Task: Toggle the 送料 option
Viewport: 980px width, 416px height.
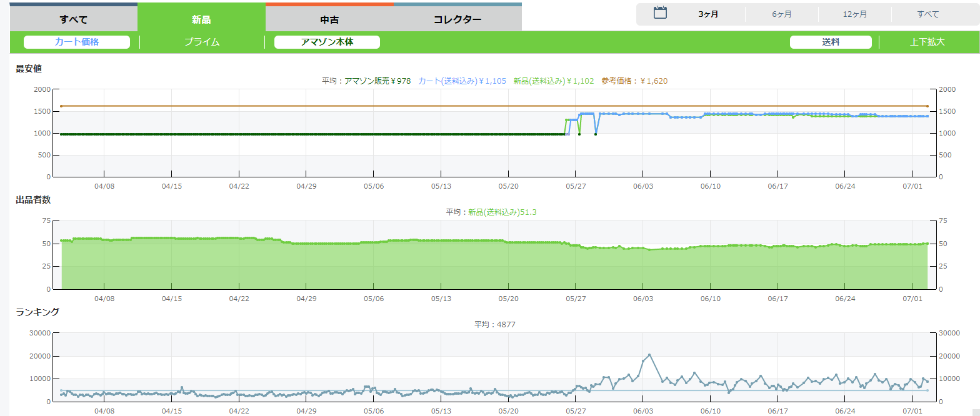Action: click(831, 42)
